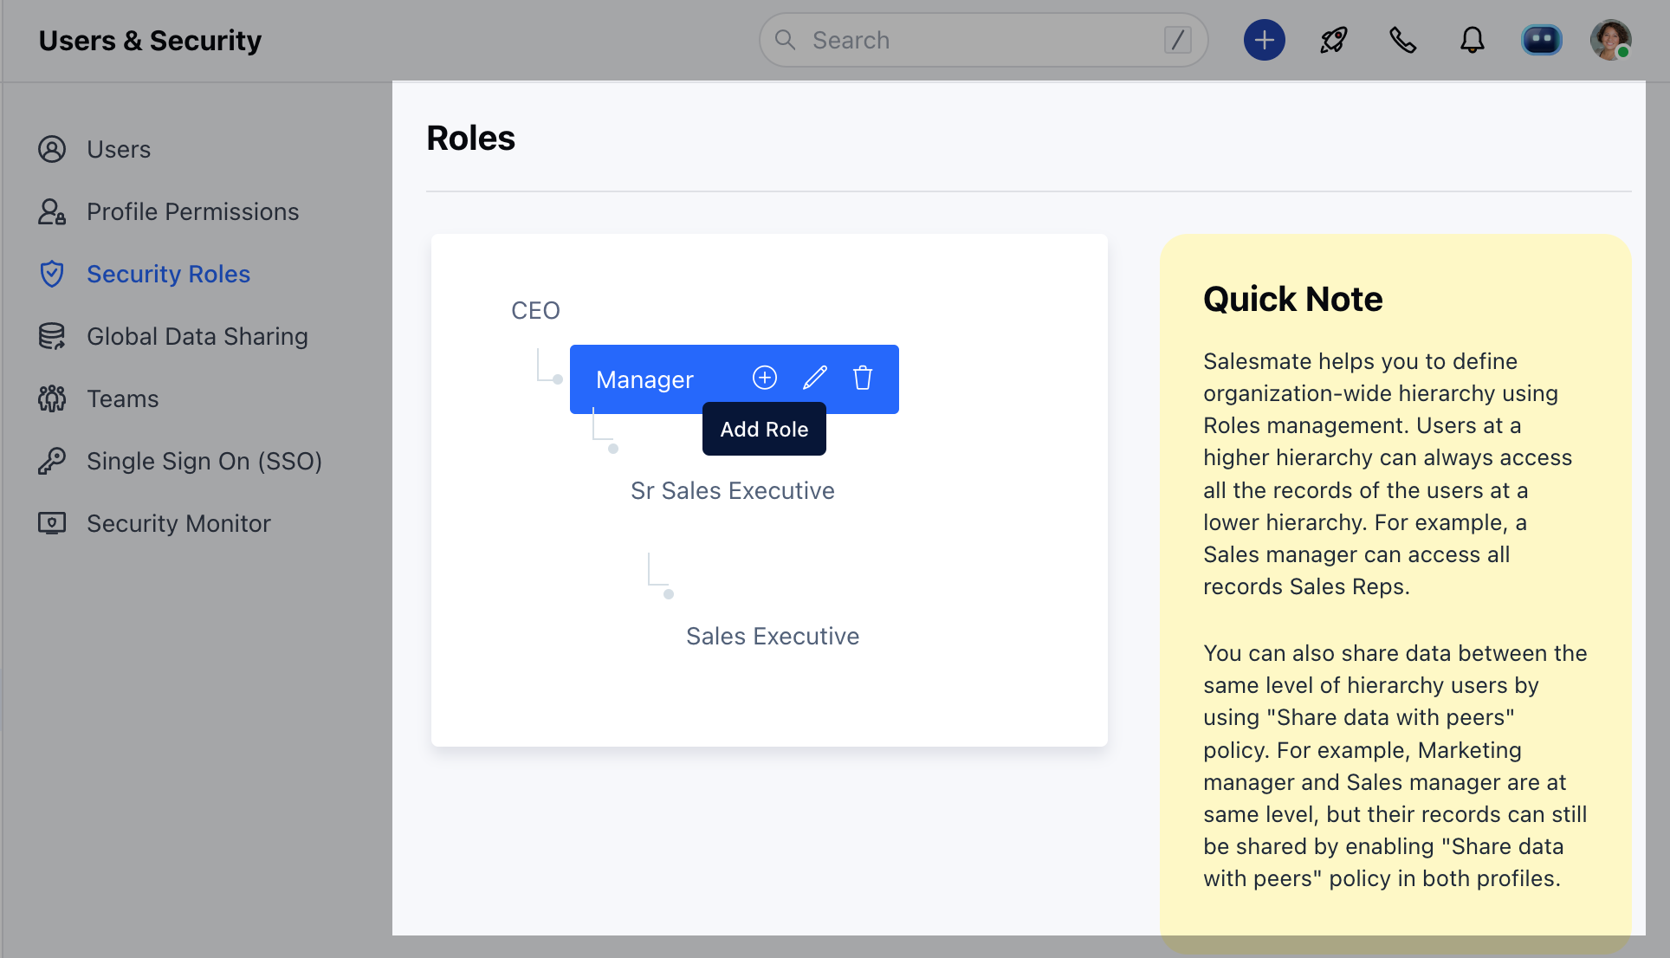1670x958 pixels.
Task: Open the rocket icon in top bar
Action: [1333, 40]
